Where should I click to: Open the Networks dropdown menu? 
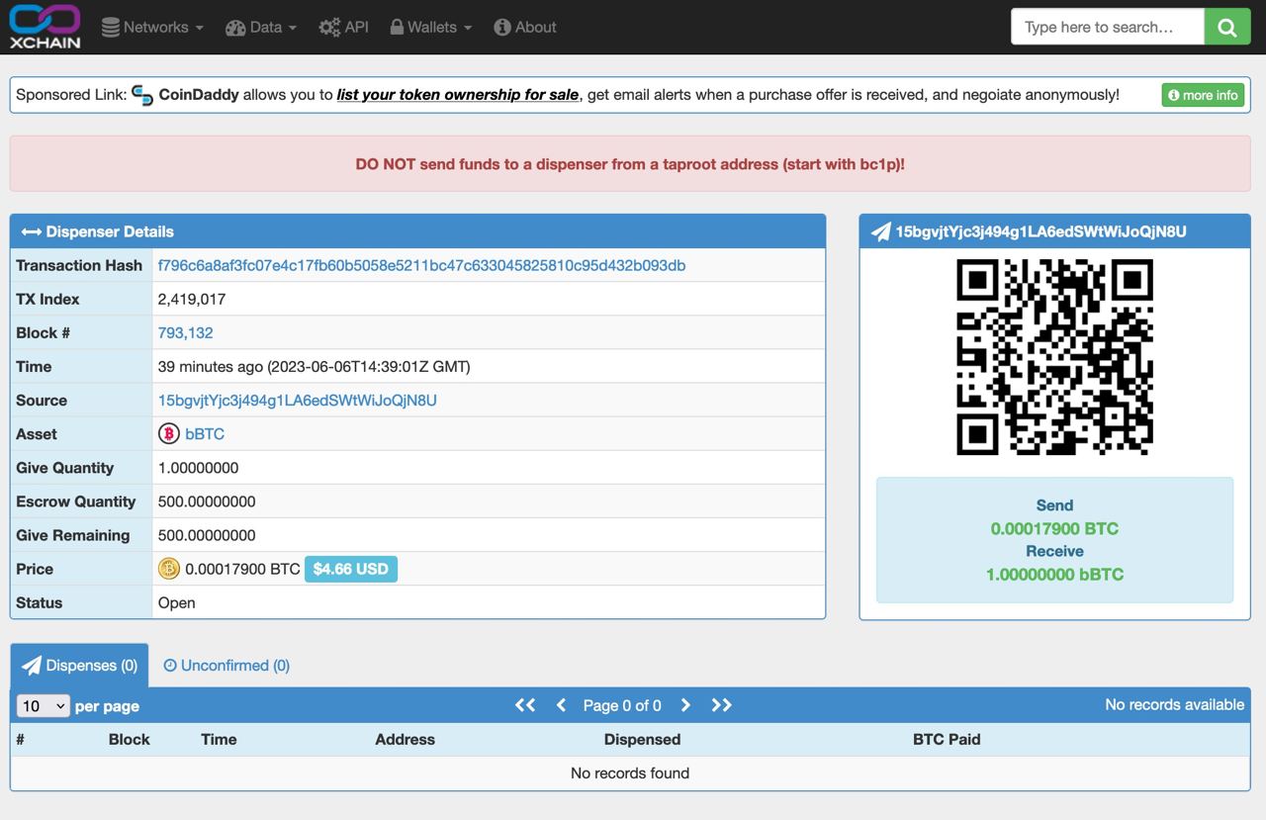(152, 27)
